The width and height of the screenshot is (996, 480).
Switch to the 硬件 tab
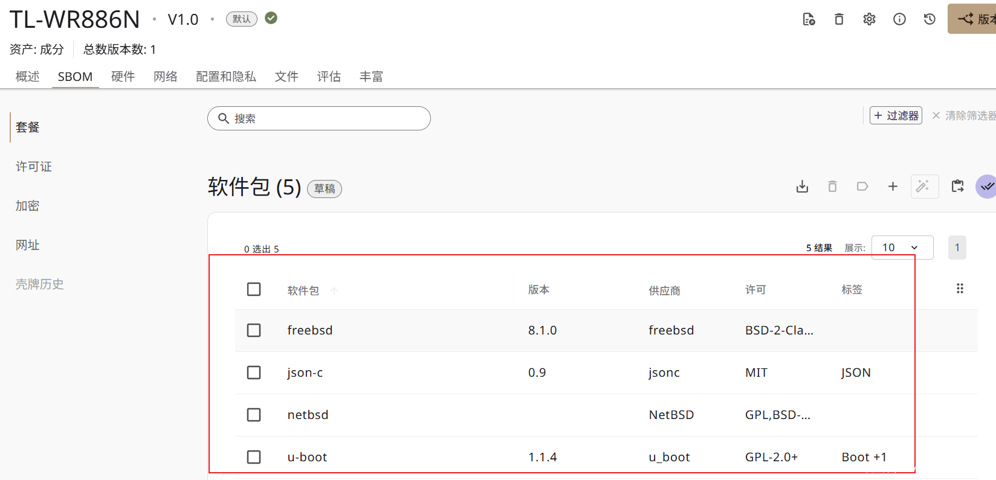[123, 77]
